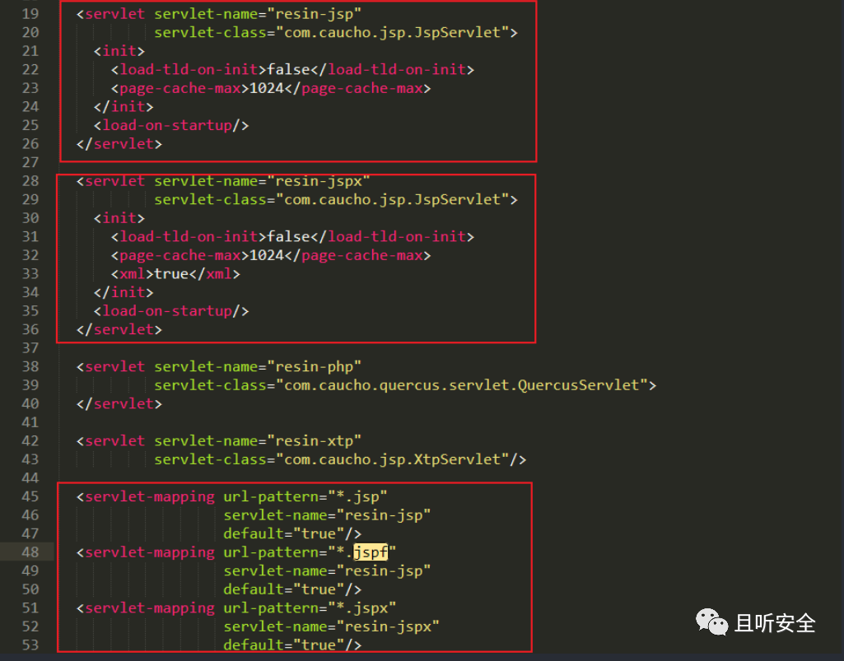Click page-cache-max 1024 on line 32
The image size is (844, 661).
coord(271,254)
